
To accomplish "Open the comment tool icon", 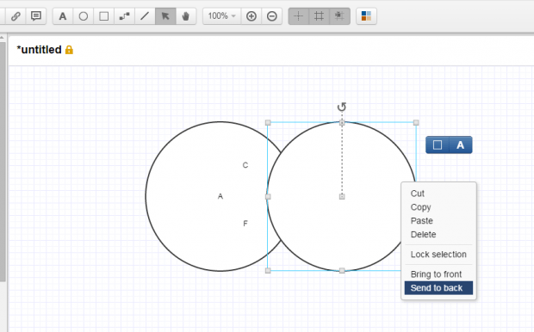I will tap(36, 16).
